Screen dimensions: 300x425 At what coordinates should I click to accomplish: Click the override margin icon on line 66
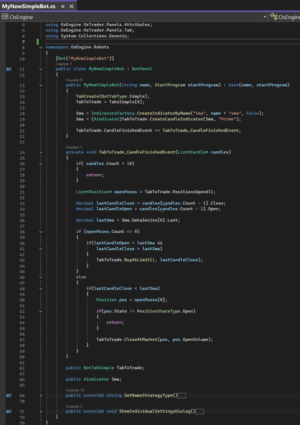pyautogui.click(x=9, y=395)
